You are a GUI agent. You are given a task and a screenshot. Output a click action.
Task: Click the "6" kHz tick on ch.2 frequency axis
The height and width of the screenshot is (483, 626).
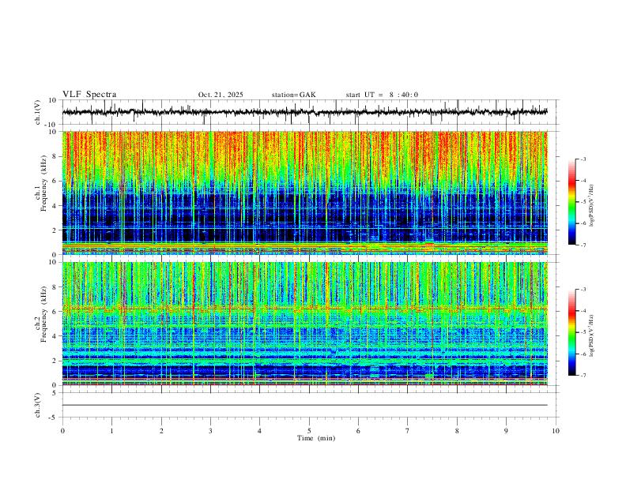(x=55, y=312)
